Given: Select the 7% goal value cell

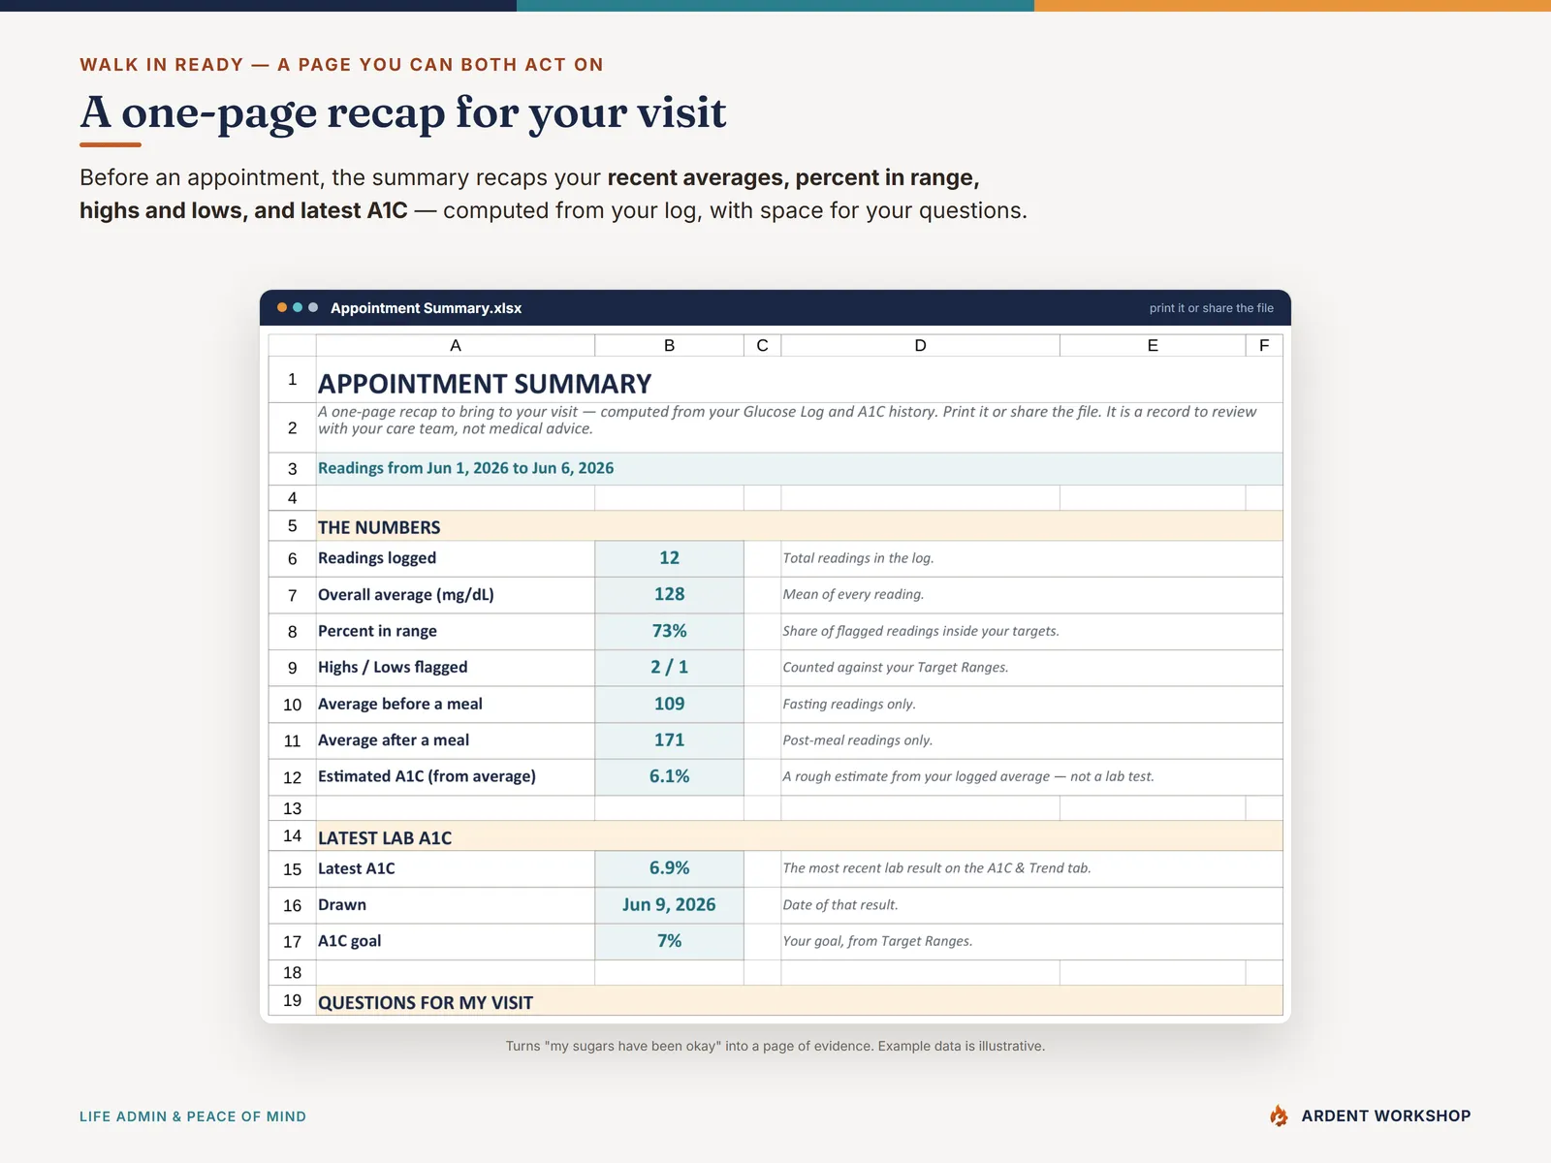Looking at the screenshot, I should coord(669,941).
